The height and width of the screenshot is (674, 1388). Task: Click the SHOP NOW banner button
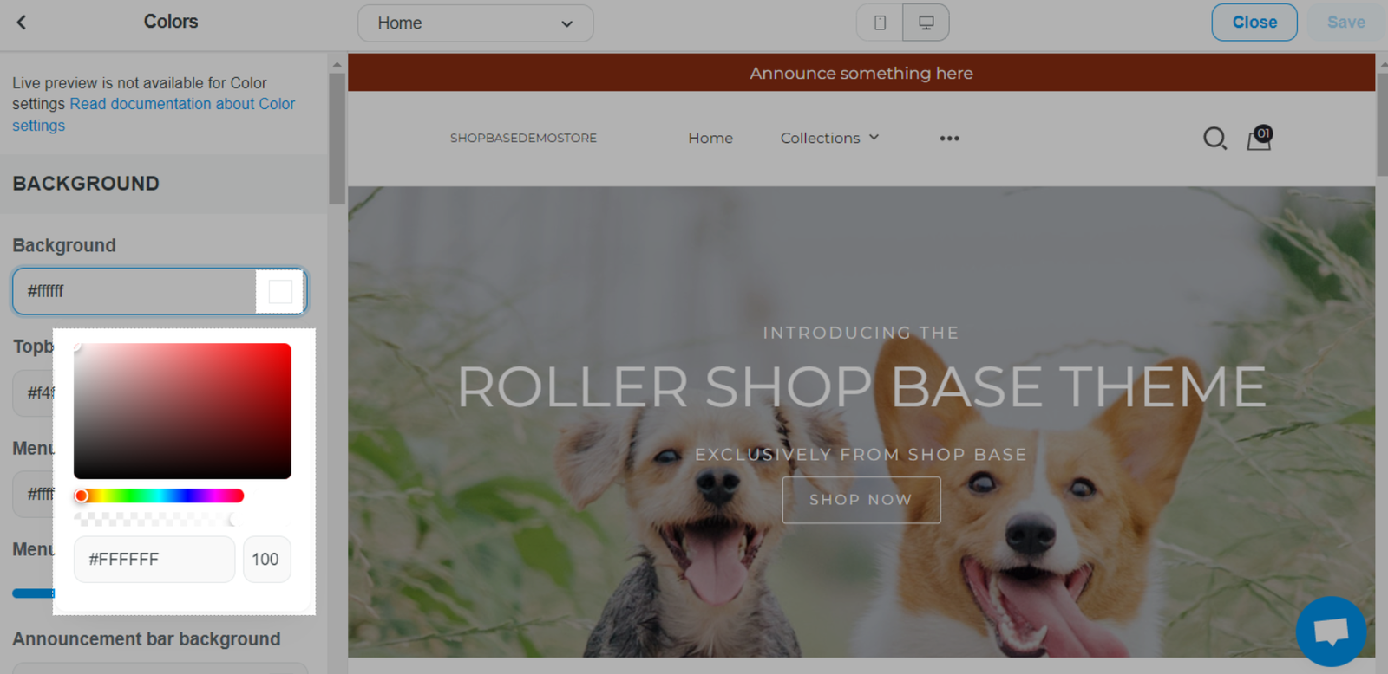861,500
